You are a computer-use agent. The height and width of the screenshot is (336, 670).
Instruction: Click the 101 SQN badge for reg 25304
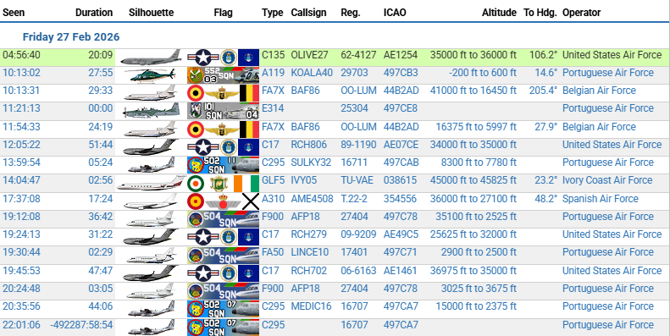223,111
